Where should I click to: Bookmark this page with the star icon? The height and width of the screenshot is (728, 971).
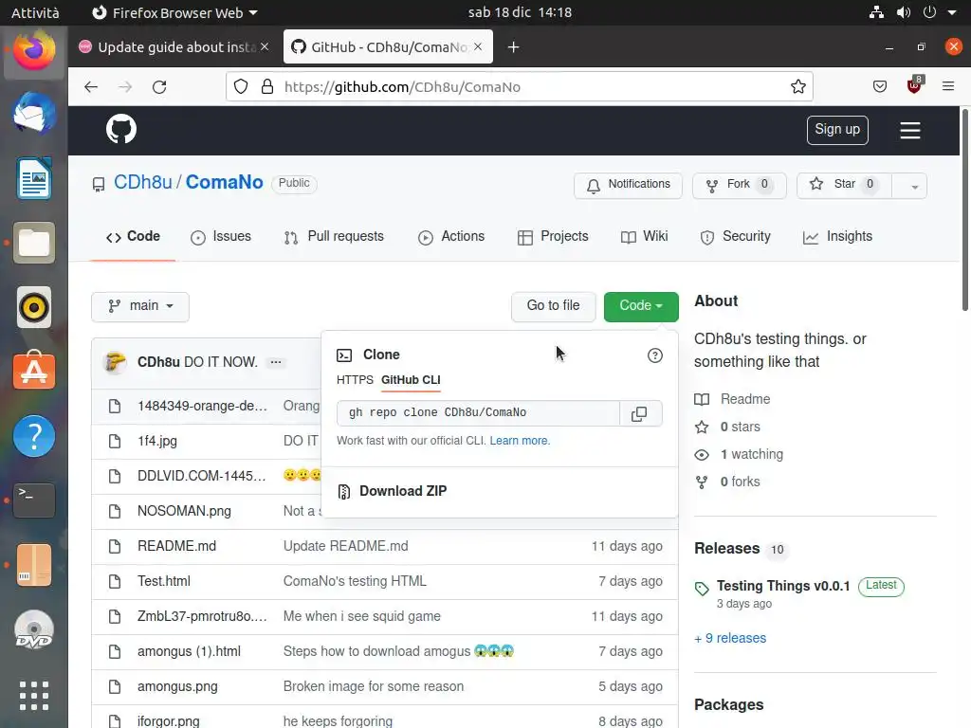(x=798, y=86)
